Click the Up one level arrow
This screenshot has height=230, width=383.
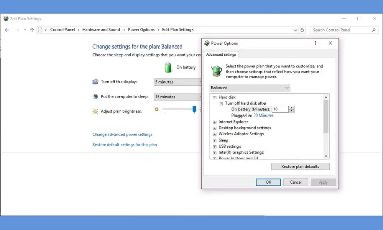(x=32, y=30)
